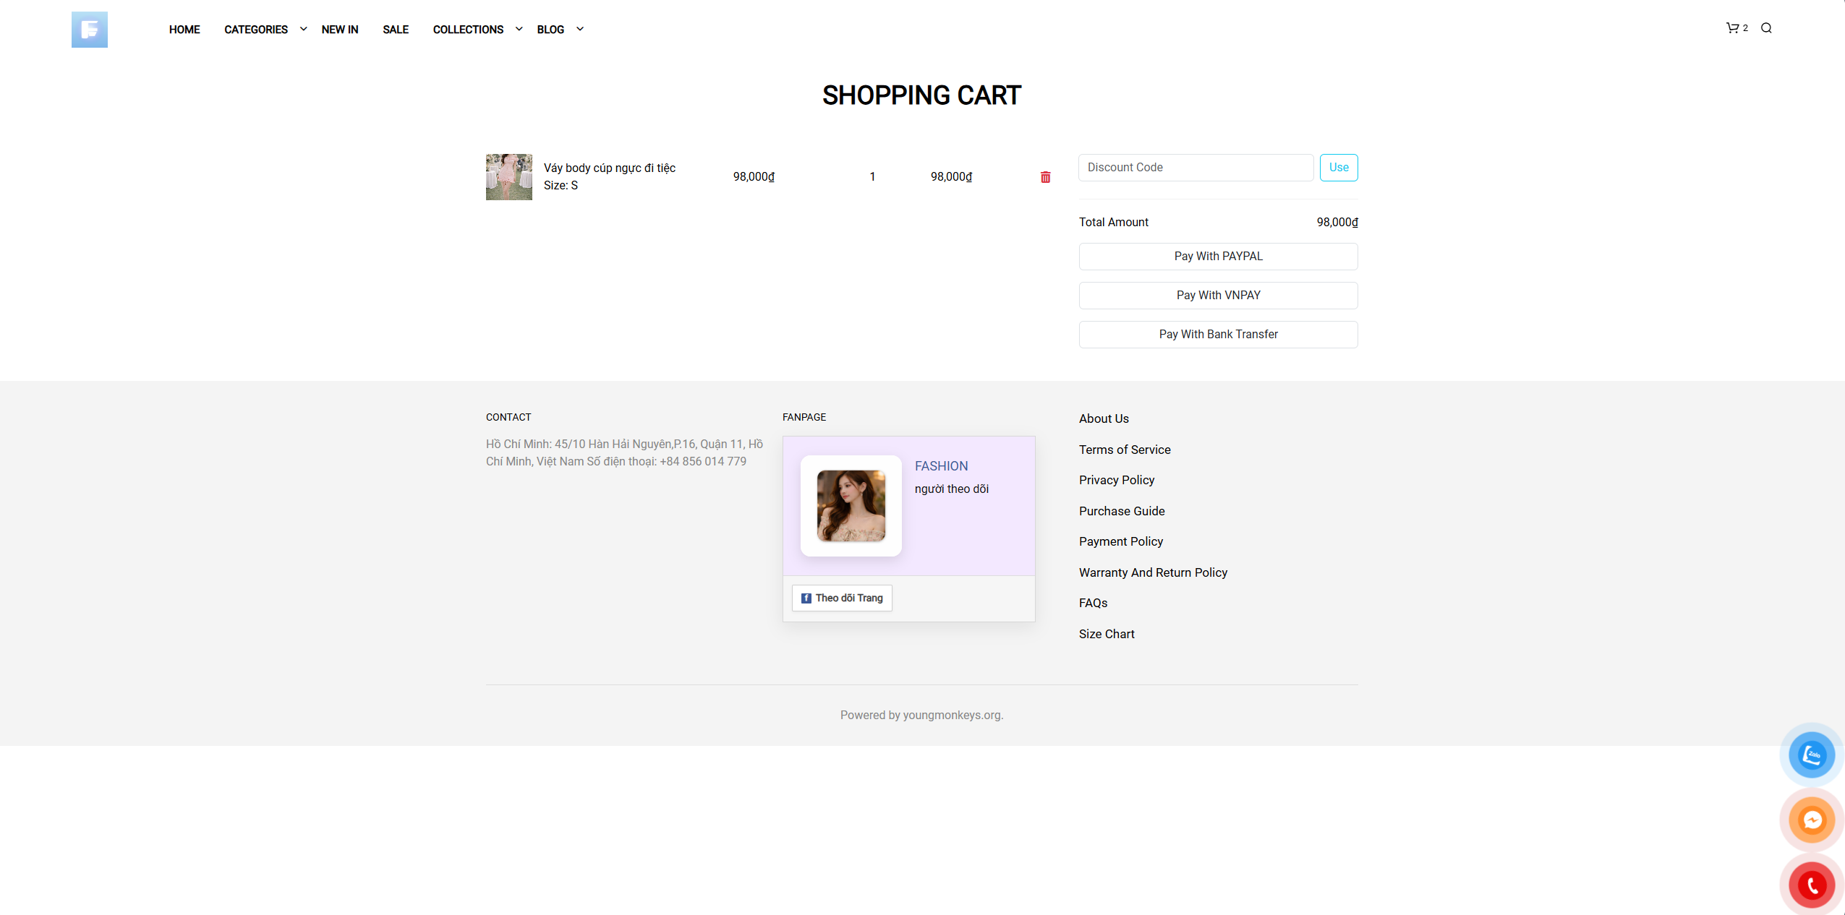Click the dress product thumbnail
Image resolution: width=1845 pixels, height=915 pixels.
[508, 177]
